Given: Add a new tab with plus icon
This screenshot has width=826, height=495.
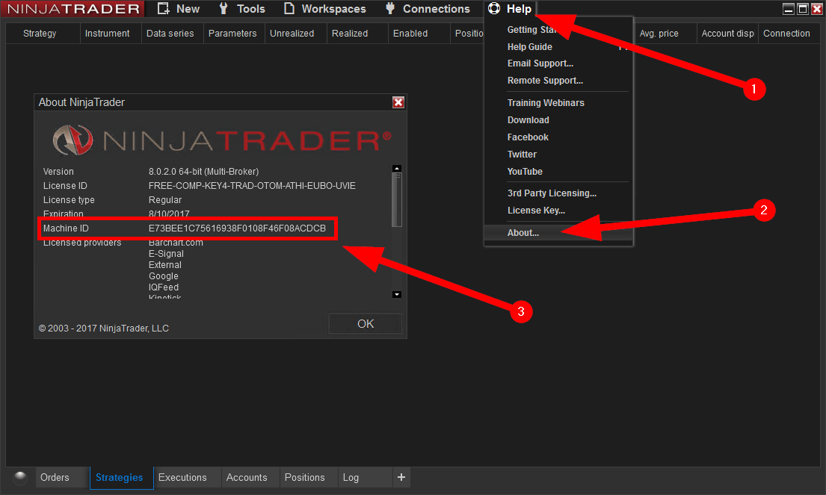Looking at the screenshot, I should pos(401,478).
